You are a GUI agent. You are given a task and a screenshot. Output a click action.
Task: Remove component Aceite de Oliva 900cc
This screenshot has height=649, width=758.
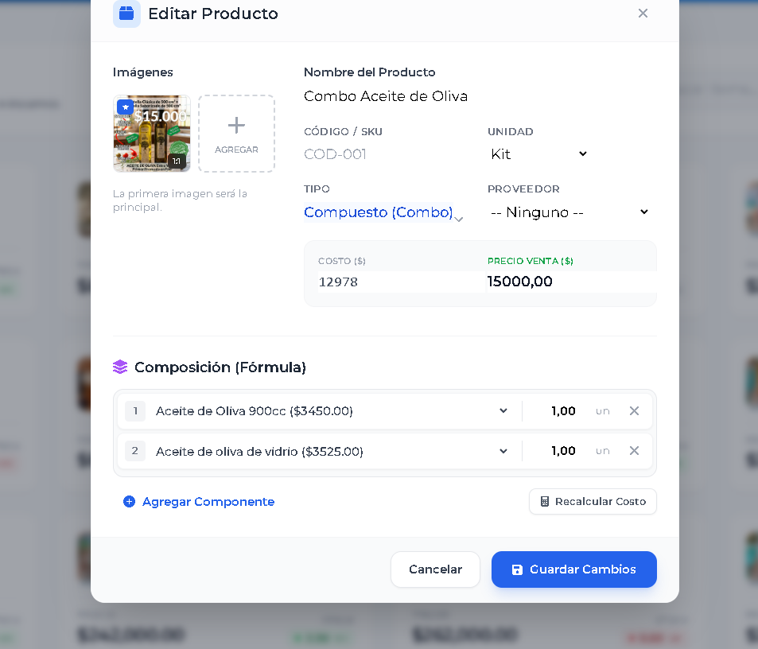click(634, 411)
